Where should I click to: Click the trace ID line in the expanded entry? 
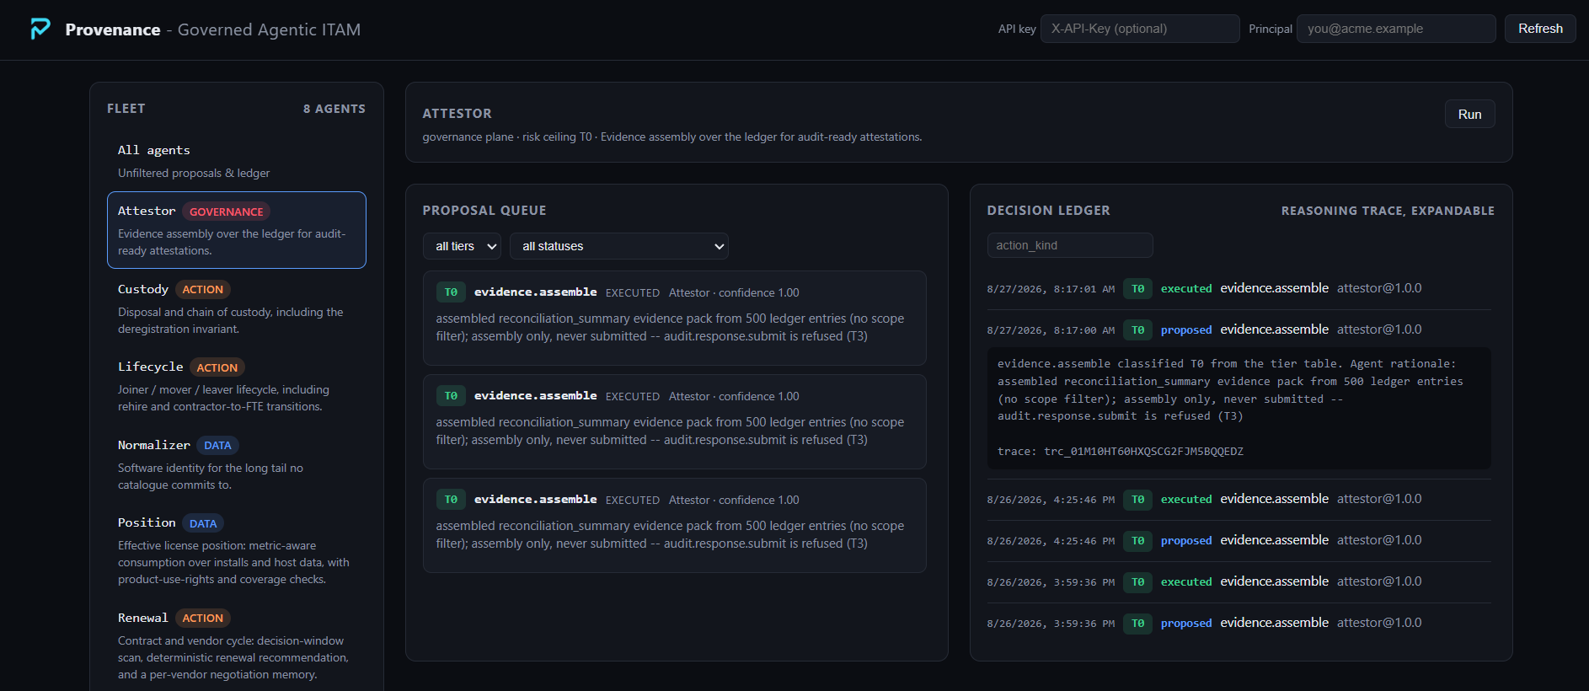1121,452
